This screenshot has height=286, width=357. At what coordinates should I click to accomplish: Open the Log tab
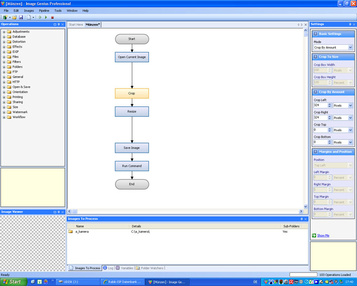108,268
